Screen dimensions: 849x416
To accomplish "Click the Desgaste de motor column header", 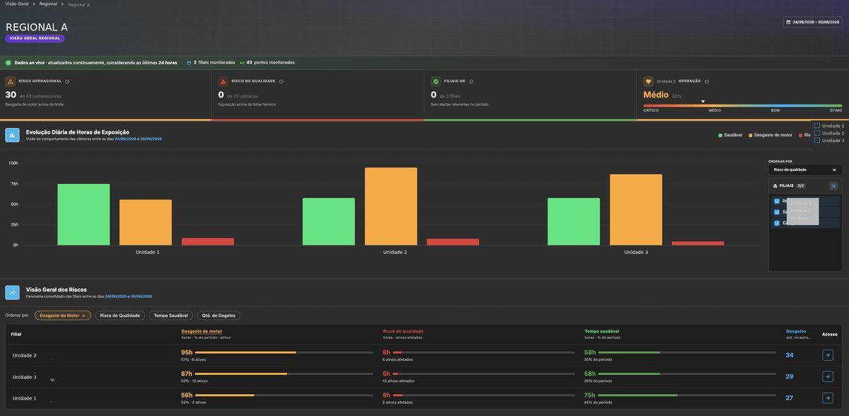I will click(x=202, y=331).
